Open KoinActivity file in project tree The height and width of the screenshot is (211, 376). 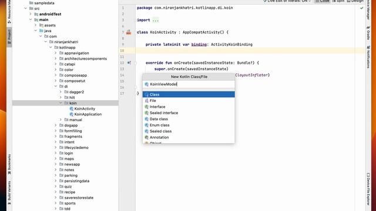pos(85,108)
